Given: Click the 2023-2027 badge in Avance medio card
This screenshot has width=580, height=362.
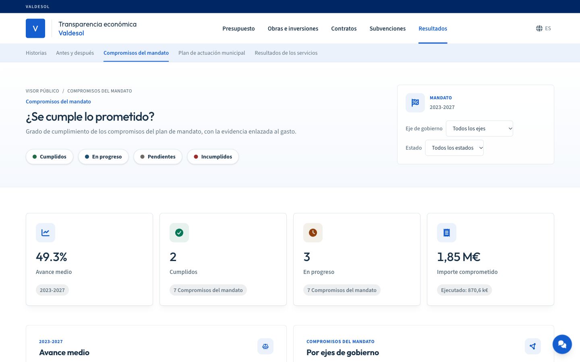Looking at the screenshot, I should pyautogui.click(x=52, y=290).
